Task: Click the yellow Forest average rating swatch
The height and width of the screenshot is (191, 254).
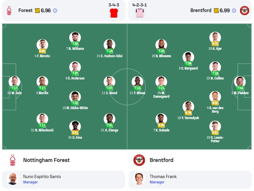Action: (x=37, y=11)
